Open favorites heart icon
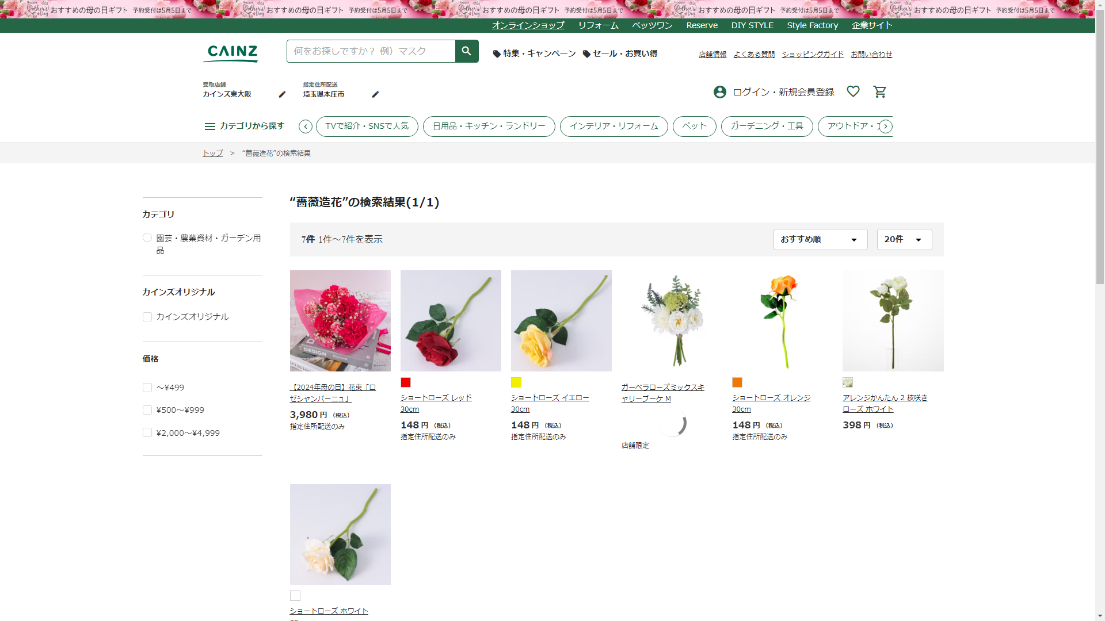Screen dimensions: 1105x621 tap(853, 91)
